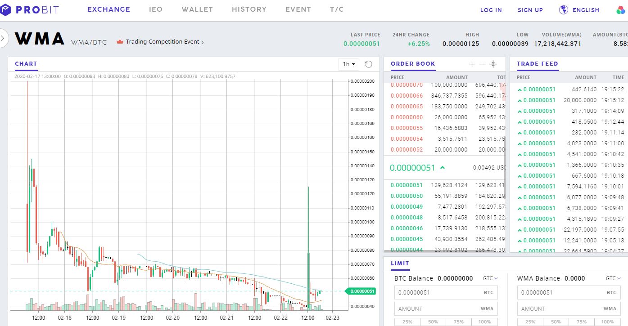Click ask price 0.00000055 in order book
The height and width of the screenshot is (326, 628).
(407, 128)
